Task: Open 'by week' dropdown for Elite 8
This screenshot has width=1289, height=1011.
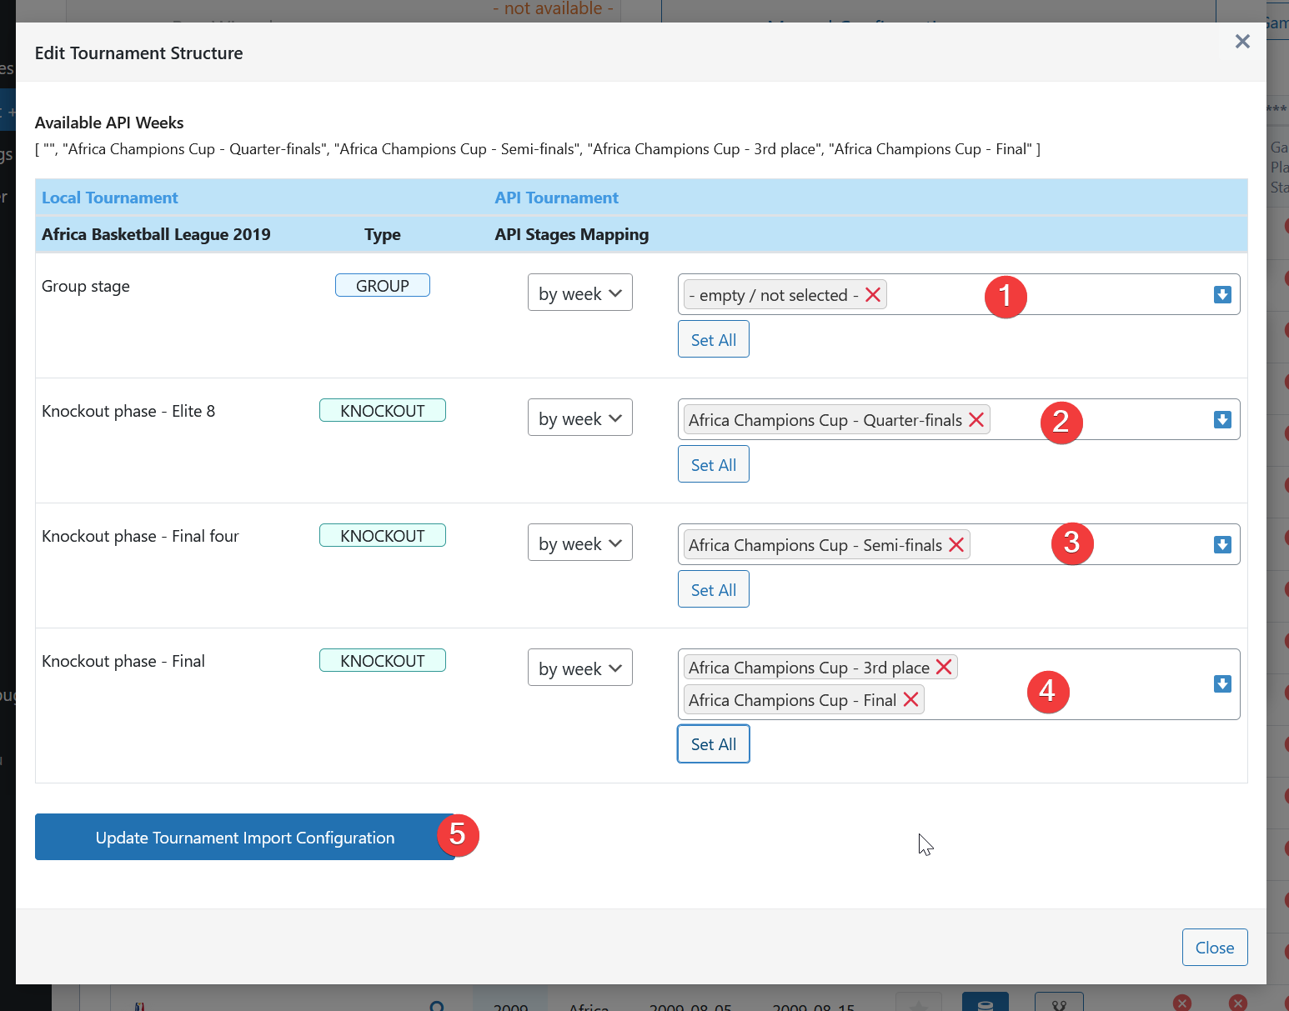Action: 580,418
